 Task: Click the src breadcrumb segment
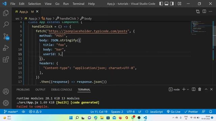17,18
